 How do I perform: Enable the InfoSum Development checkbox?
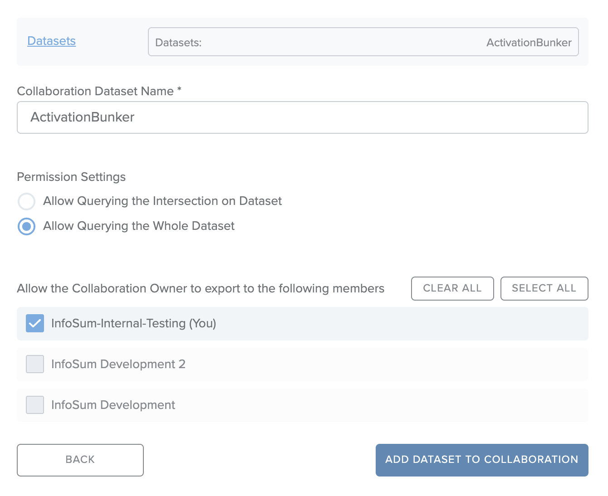[35, 405]
